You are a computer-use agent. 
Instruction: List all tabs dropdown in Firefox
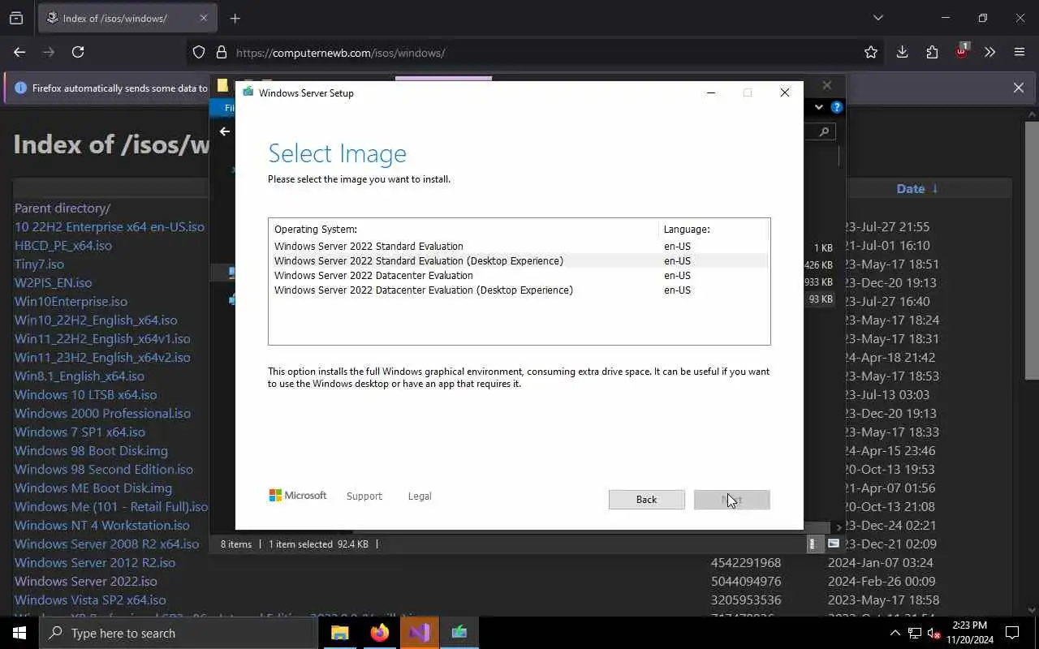point(877,18)
